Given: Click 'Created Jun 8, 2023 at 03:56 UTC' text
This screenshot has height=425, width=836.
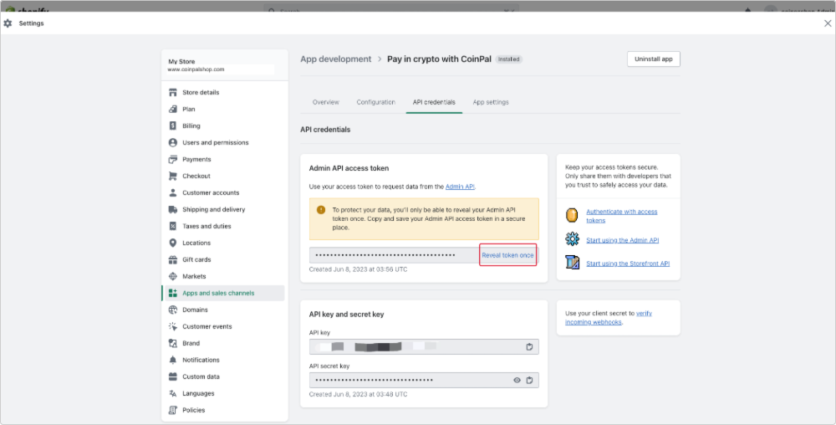Looking at the screenshot, I should click(x=359, y=269).
